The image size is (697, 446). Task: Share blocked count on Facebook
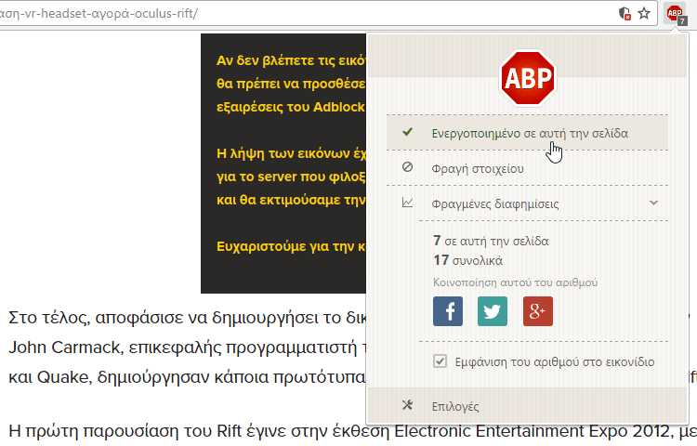pyautogui.click(x=449, y=311)
